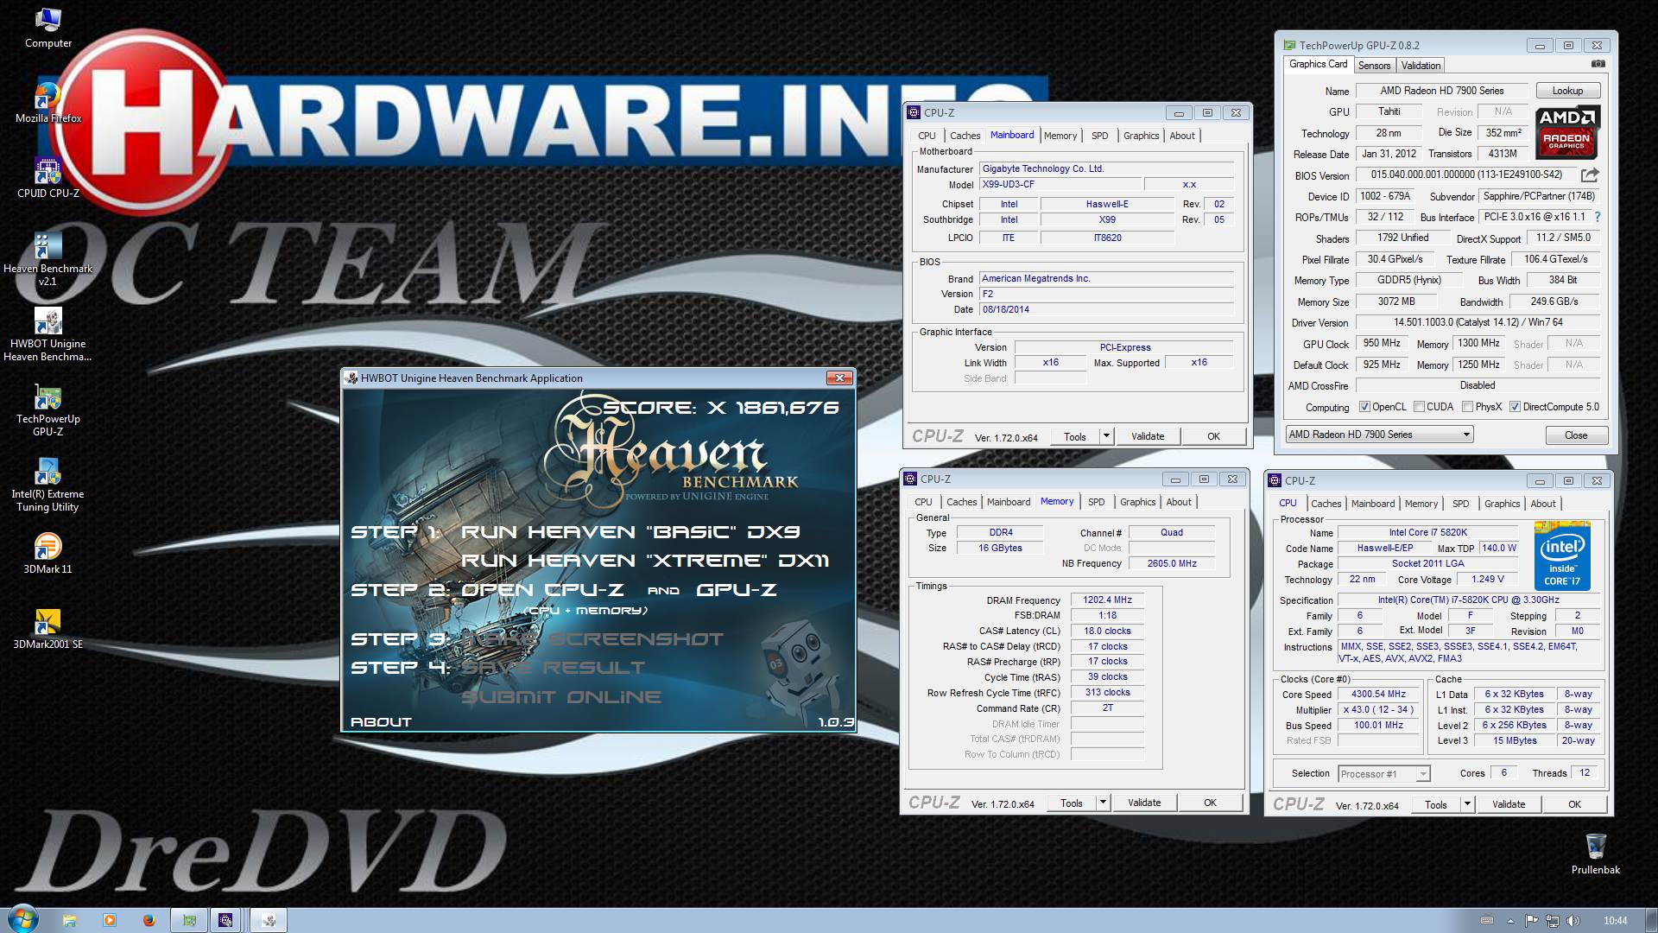This screenshot has height=933, width=1658.
Task: Show hidden icons in the system tray
Action: click(1511, 921)
